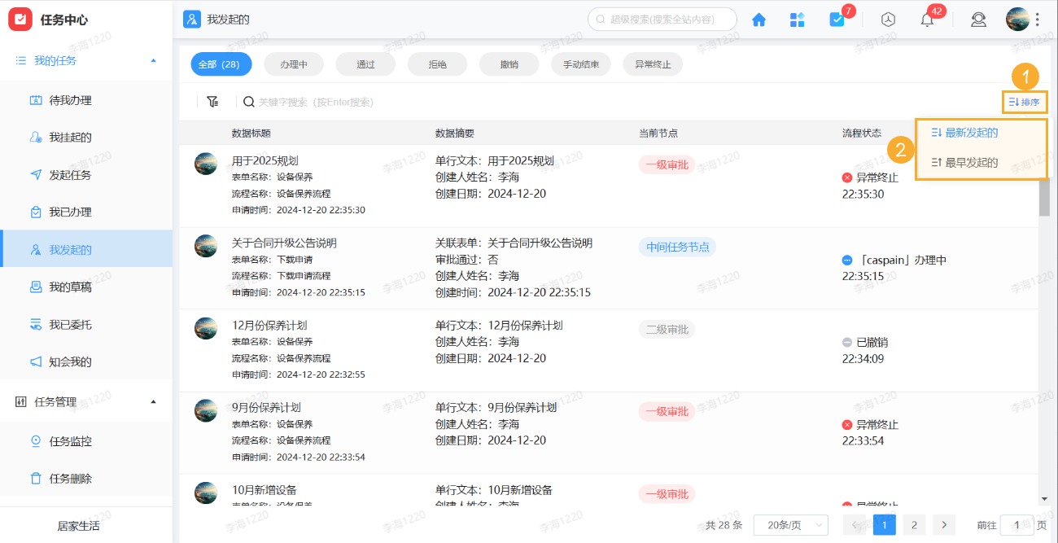Go to page 2 of results

(x=914, y=524)
